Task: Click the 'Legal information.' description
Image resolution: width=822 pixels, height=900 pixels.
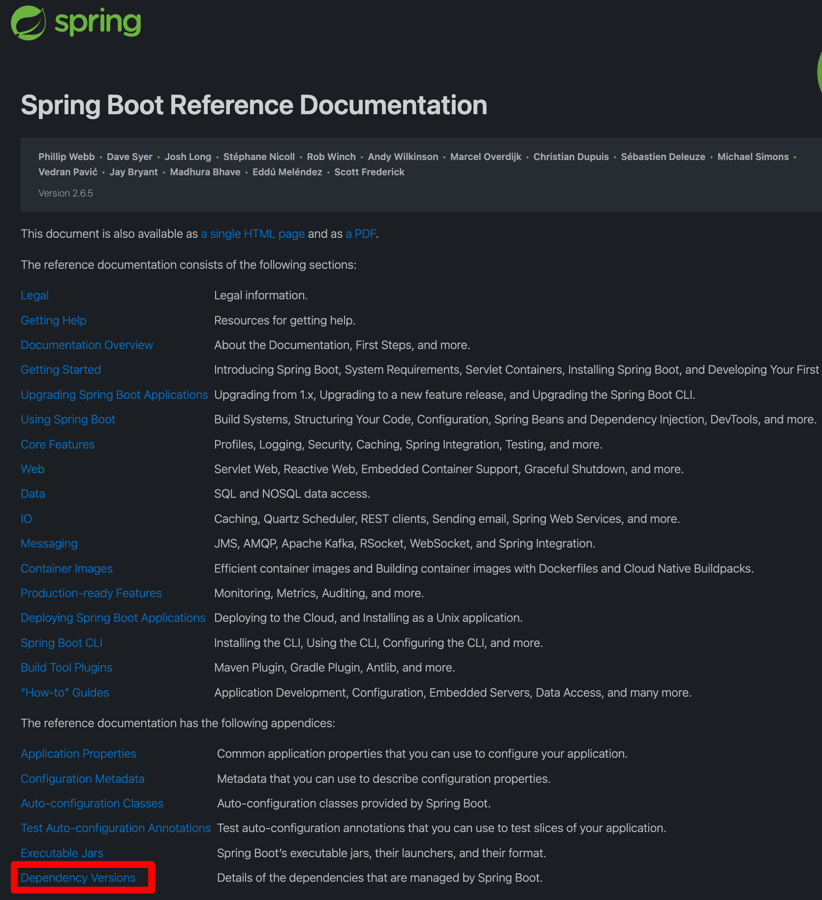Action: tap(261, 295)
